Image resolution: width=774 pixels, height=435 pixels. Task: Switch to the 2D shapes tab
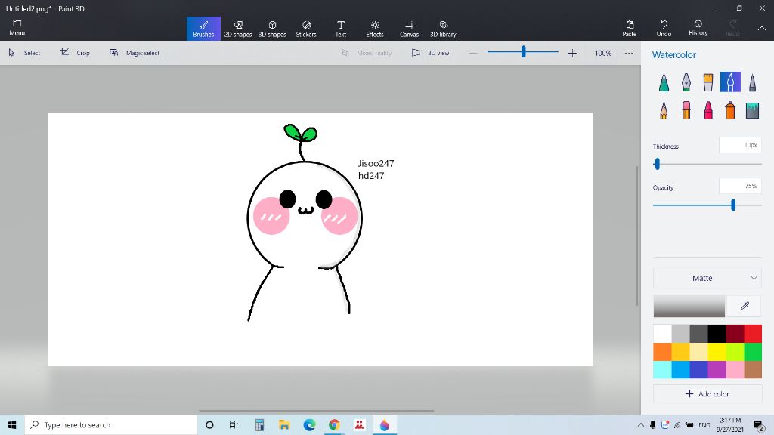[x=238, y=29]
